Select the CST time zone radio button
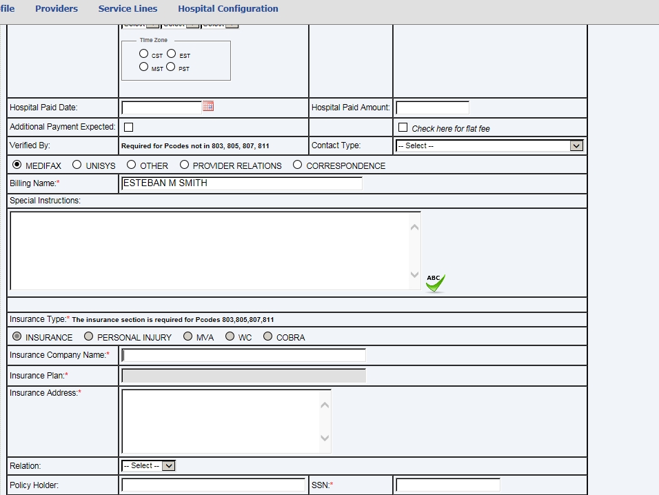The height and width of the screenshot is (495, 659). [x=143, y=54]
